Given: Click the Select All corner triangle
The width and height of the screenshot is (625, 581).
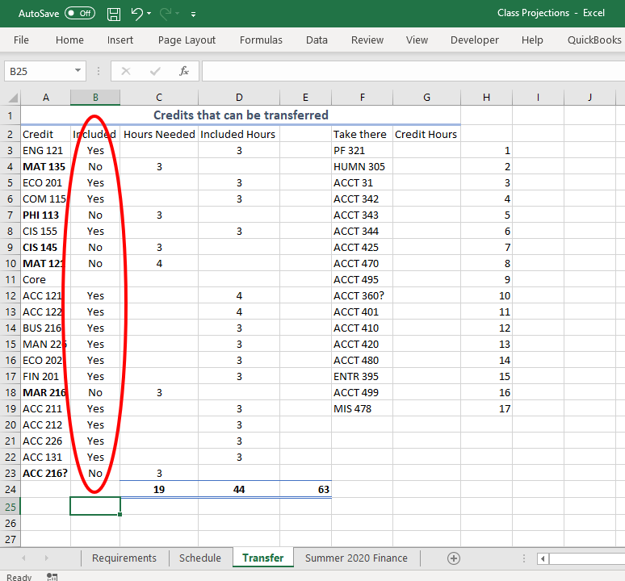Looking at the screenshot, I should point(13,98).
